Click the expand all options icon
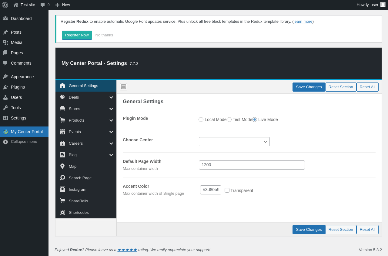This screenshot has height=256, width=388. click(123, 87)
